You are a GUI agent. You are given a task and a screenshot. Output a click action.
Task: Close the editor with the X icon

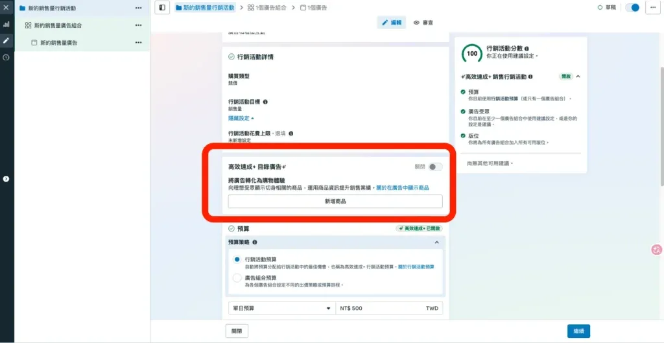pyautogui.click(x=6, y=8)
